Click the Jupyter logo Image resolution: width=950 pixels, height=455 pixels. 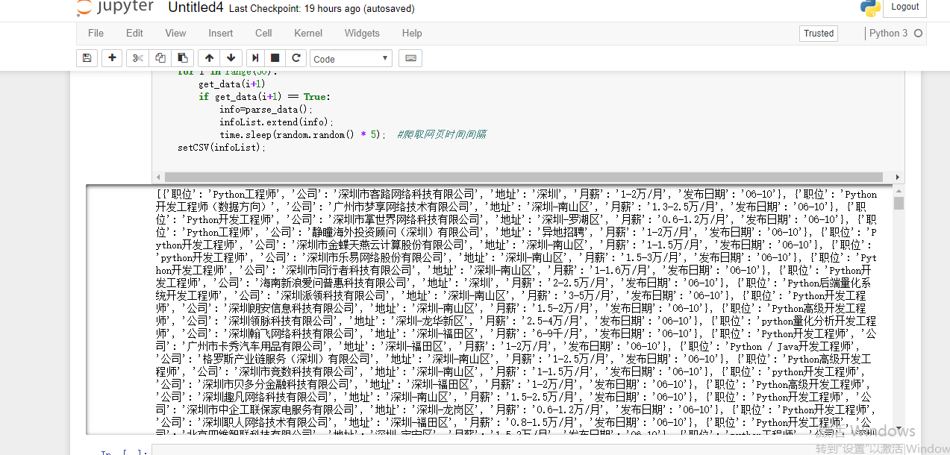coord(115,8)
